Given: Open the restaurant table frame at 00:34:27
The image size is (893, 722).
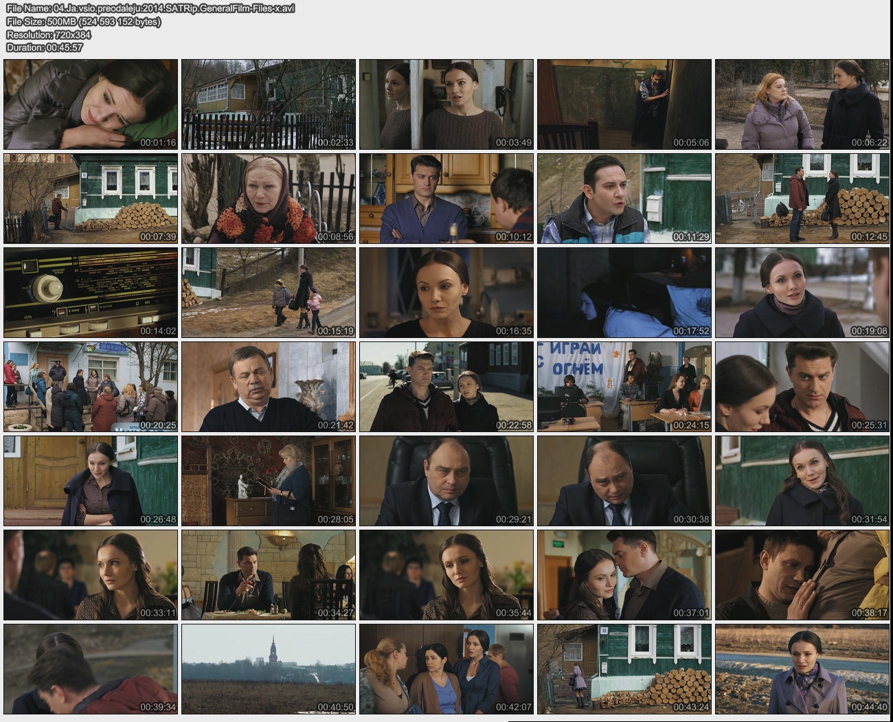Looking at the screenshot, I should coord(269,575).
